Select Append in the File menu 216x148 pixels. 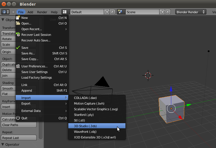(42, 90)
